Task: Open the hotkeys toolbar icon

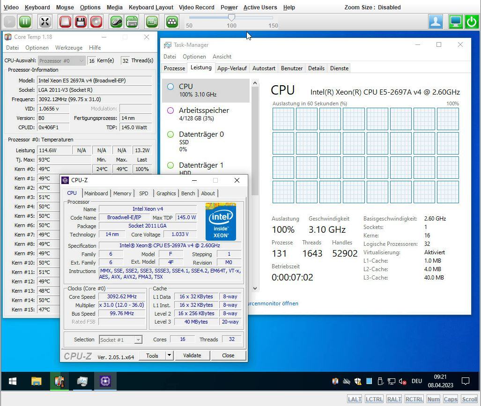Action: [x=172, y=22]
